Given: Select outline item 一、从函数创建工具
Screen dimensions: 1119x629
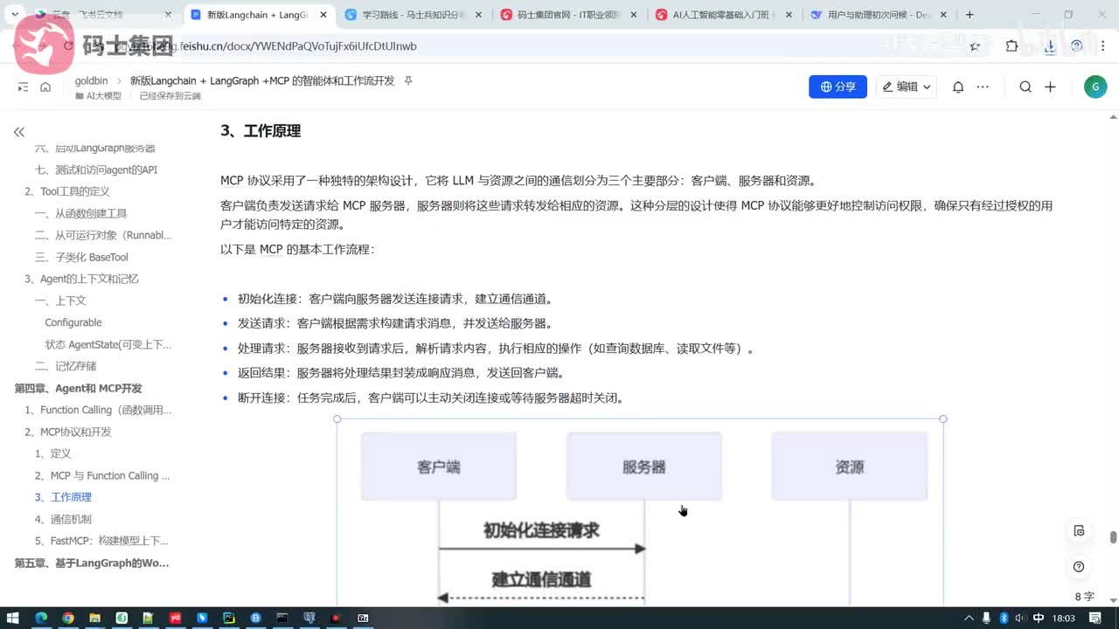Looking at the screenshot, I should click(81, 213).
